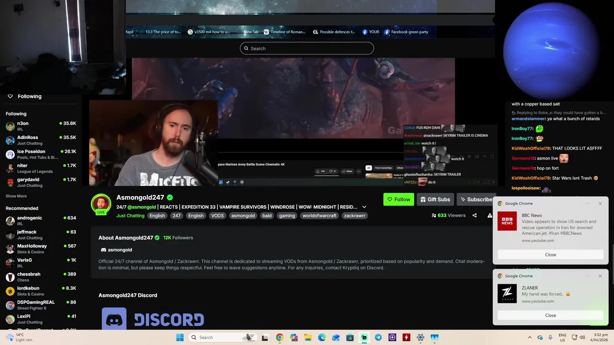Open chessbrah in Recommended list
The height and width of the screenshot is (345, 614).
click(41, 277)
